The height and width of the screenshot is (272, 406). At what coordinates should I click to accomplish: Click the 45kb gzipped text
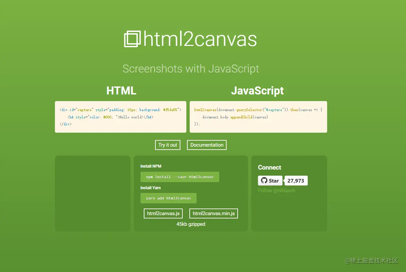point(191,224)
